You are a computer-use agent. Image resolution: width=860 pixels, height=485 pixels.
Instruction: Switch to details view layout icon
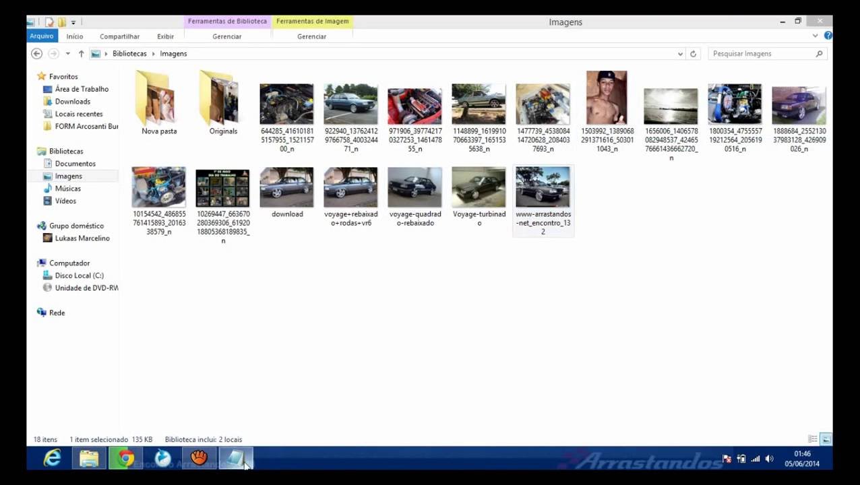tap(813, 439)
